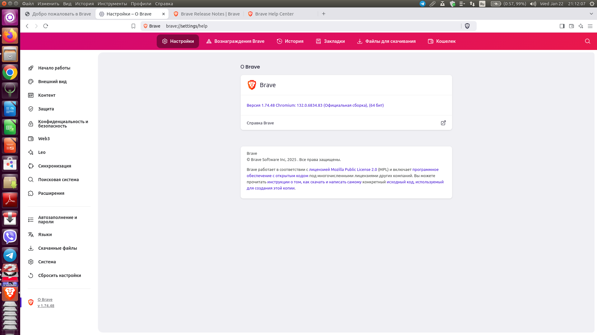The width and height of the screenshot is (597, 335).
Task: Select Конфиденциальность и безопасность in sidebar
Action: pos(63,124)
